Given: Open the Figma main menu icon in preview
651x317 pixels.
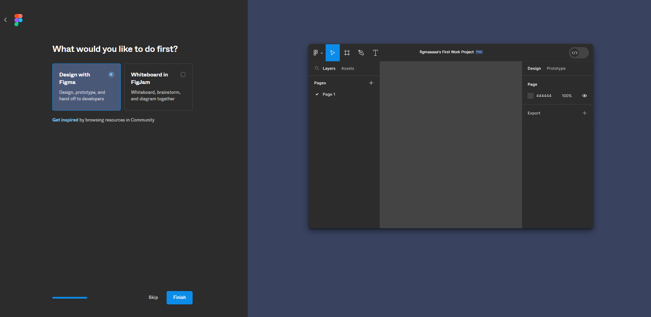Looking at the screenshot, I should (x=317, y=53).
